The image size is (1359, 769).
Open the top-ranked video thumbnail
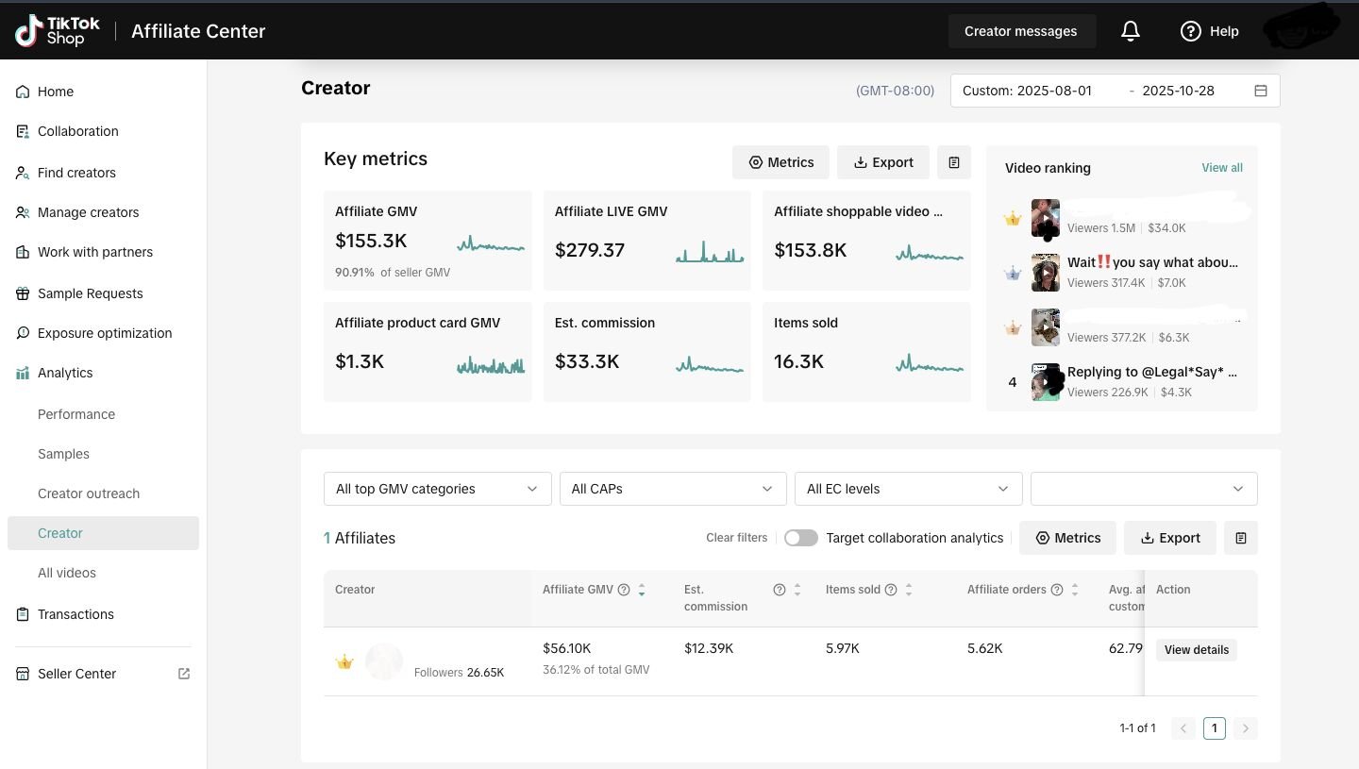point(1045,219)
